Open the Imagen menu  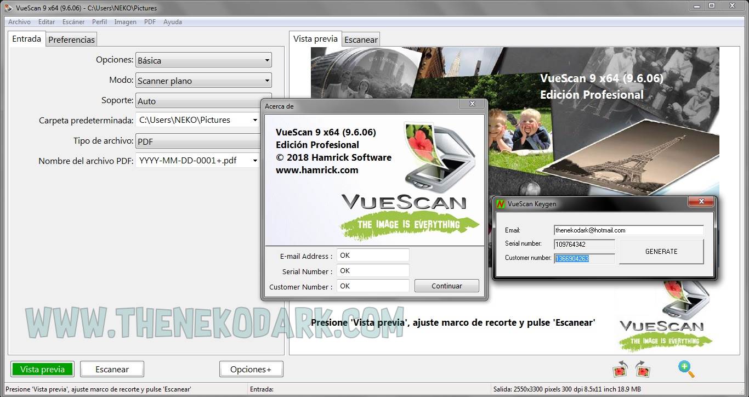[x=125, y=22]
